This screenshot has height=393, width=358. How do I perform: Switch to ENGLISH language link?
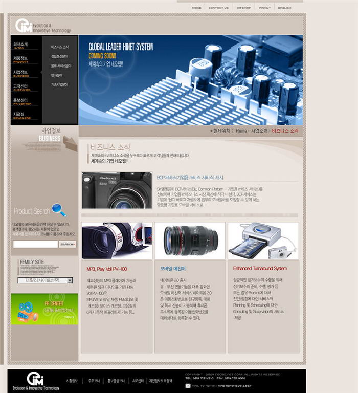coord(284,8)
